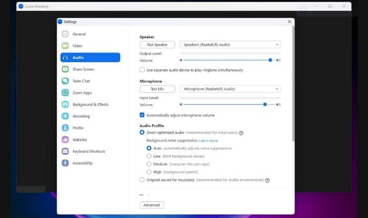Viewport: 368px width, 218px height.
Task: Select Auto noise suppression
Action: 149,148
